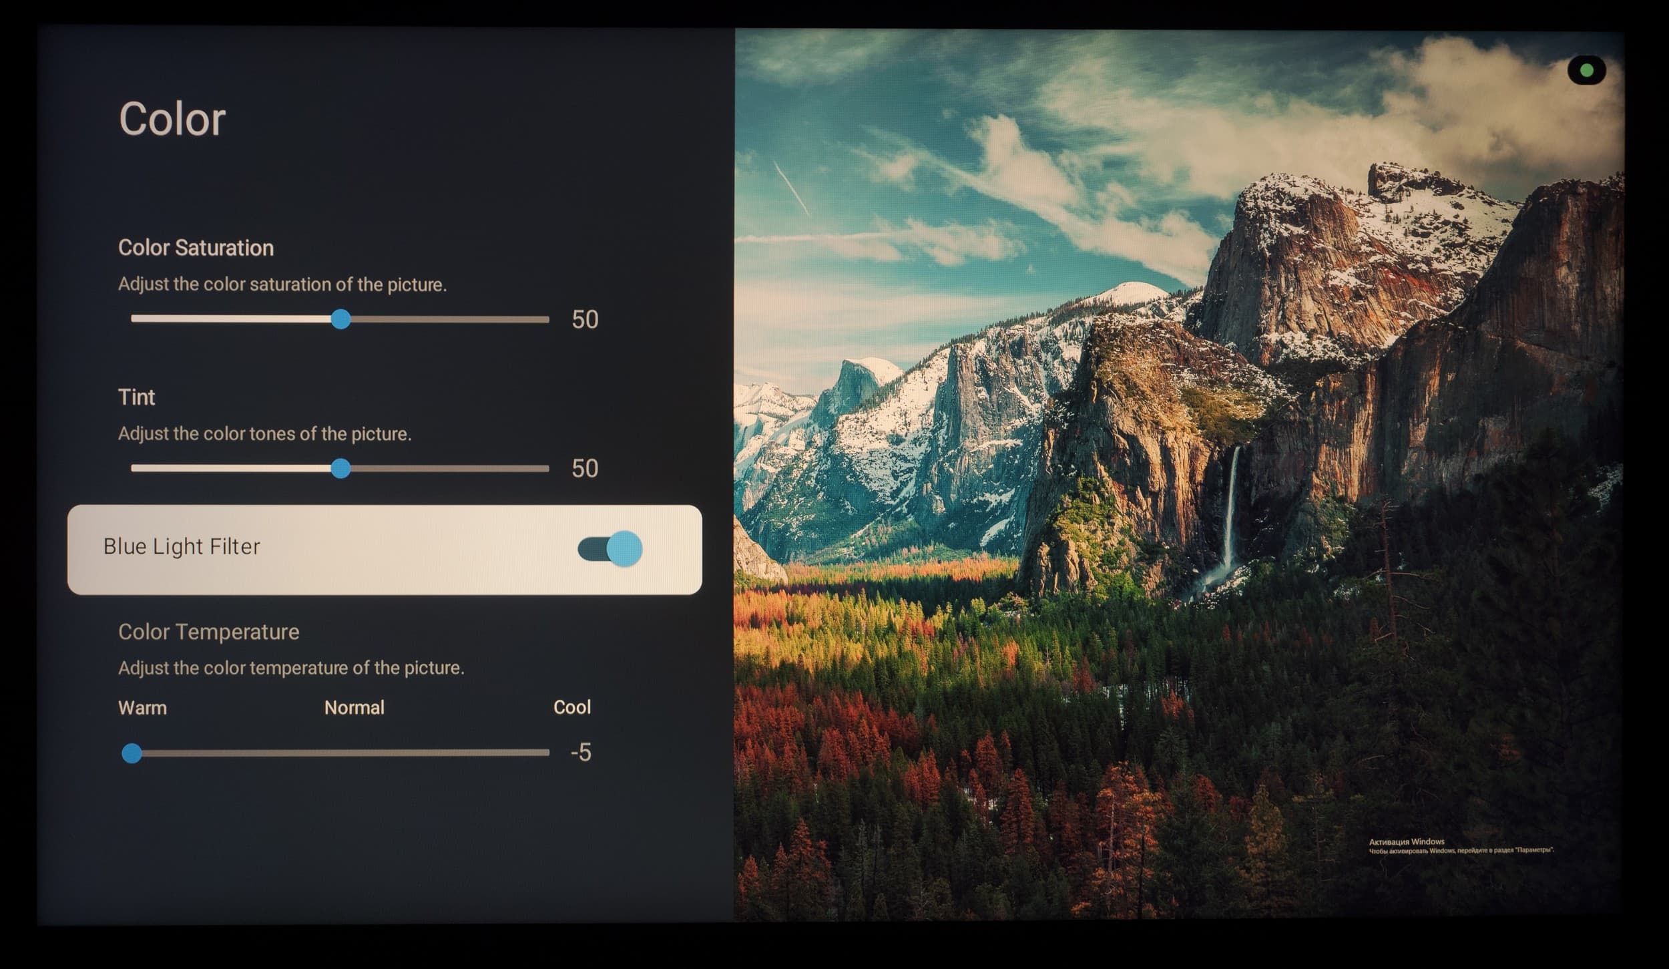Image resolution: width=1669 pixels, height=969 pixels.
Task: Select the Cool color temperature label
Action: tap(571, 707)
